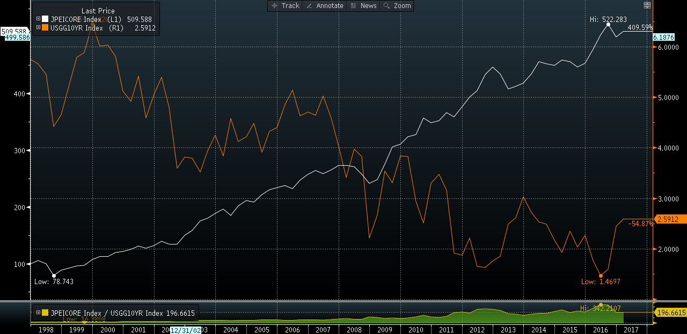Click the yellow ratio series color swatch
The width and height of the screenshot is (687, 334).
coord(45,313)
